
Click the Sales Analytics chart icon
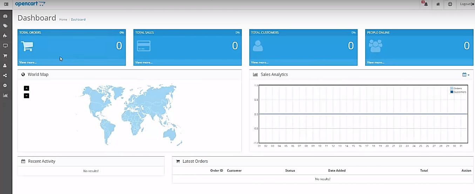click(x=255, y=74)
